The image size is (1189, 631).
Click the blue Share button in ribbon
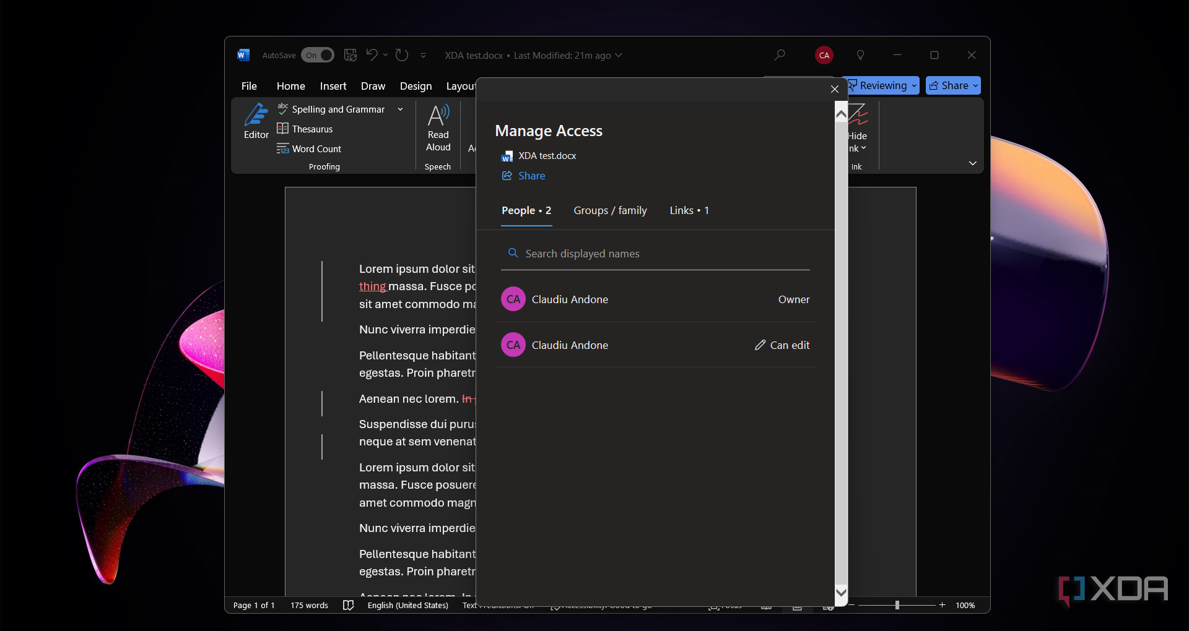tap(953, 85)
